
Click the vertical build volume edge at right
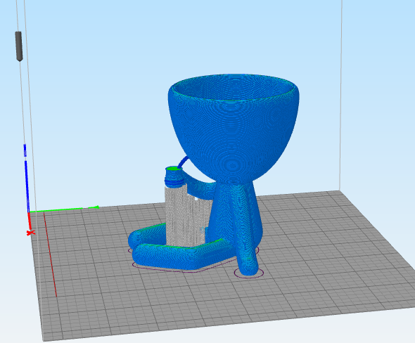pyautogui.click(x=341, y=95)
